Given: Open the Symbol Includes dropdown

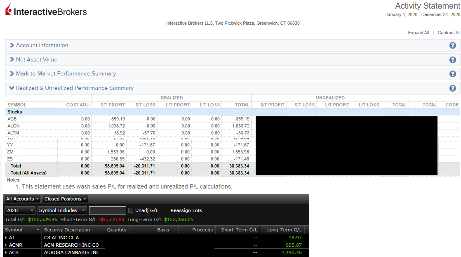Looking at the screenshot, I should 62,210.
